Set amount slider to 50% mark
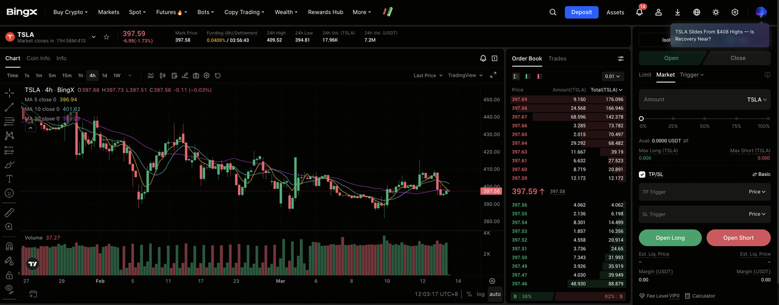 (x=704, y=119)
